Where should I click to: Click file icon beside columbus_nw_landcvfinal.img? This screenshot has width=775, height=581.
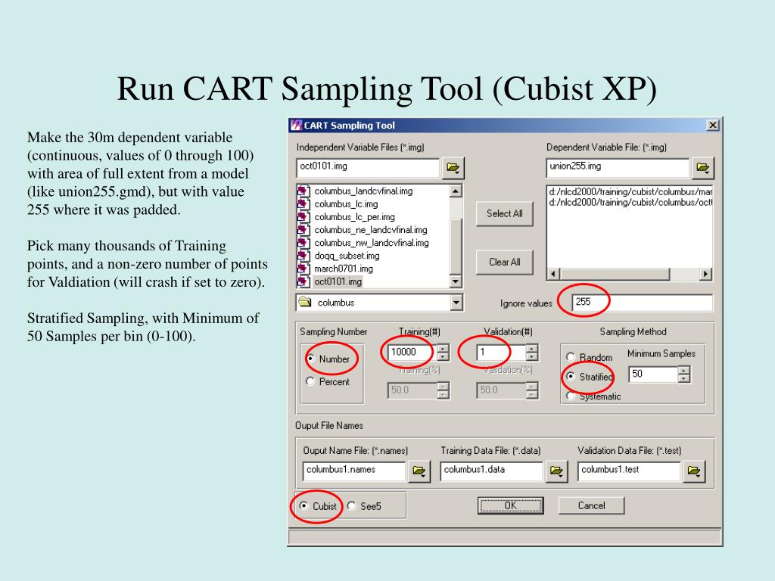click(303, 243)
